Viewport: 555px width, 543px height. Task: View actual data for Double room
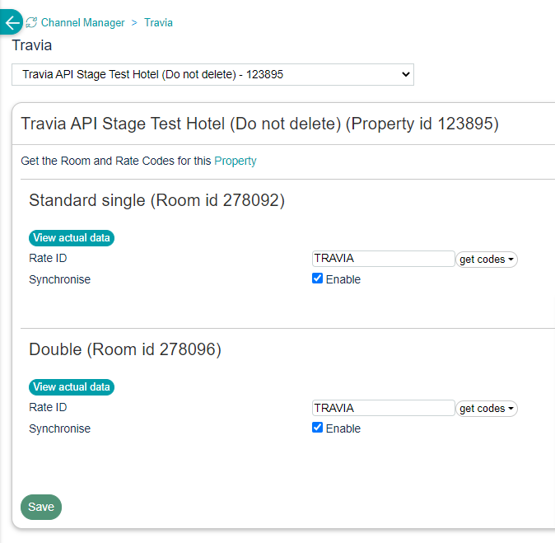72,387
